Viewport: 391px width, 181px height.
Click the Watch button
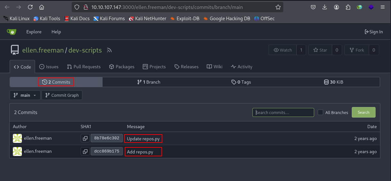[x=283, y=50]
